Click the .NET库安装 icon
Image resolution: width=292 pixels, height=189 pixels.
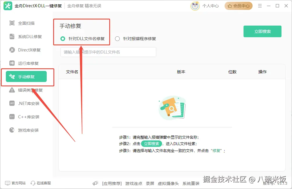(x=12, y=103)
